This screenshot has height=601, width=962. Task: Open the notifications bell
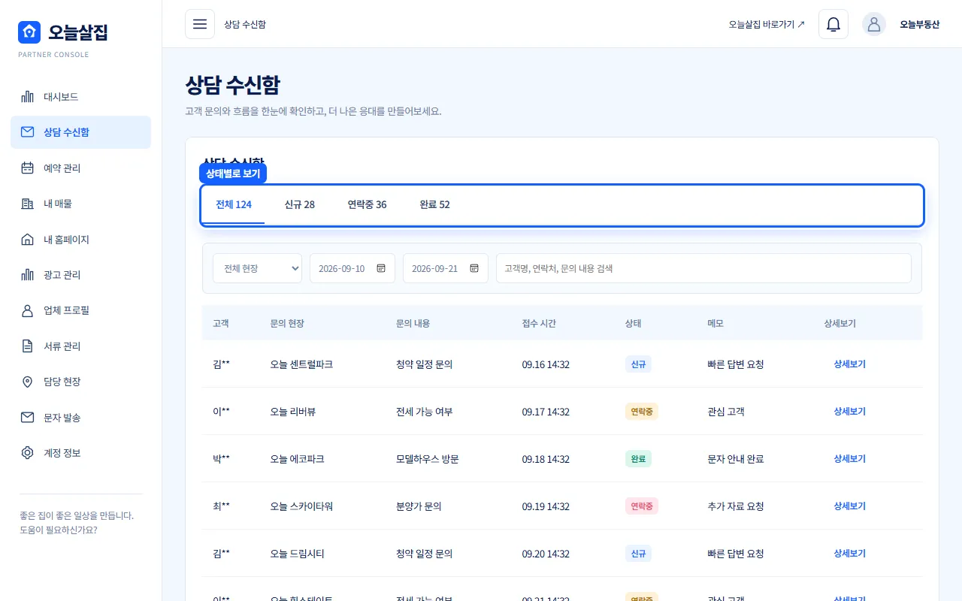(833, 24)
